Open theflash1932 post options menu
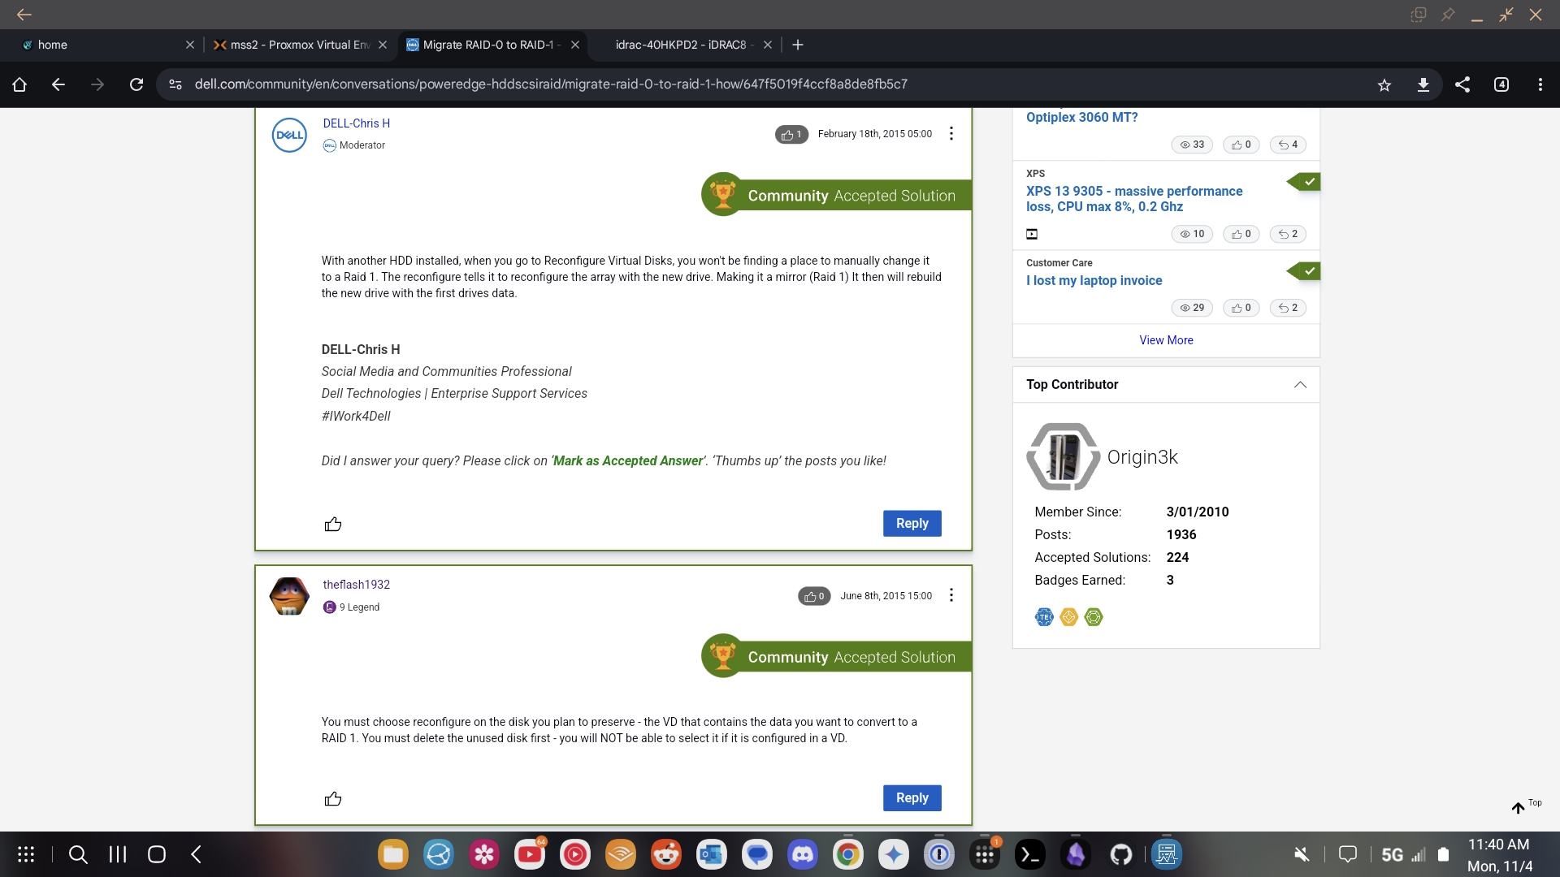 tap(951, 595)
